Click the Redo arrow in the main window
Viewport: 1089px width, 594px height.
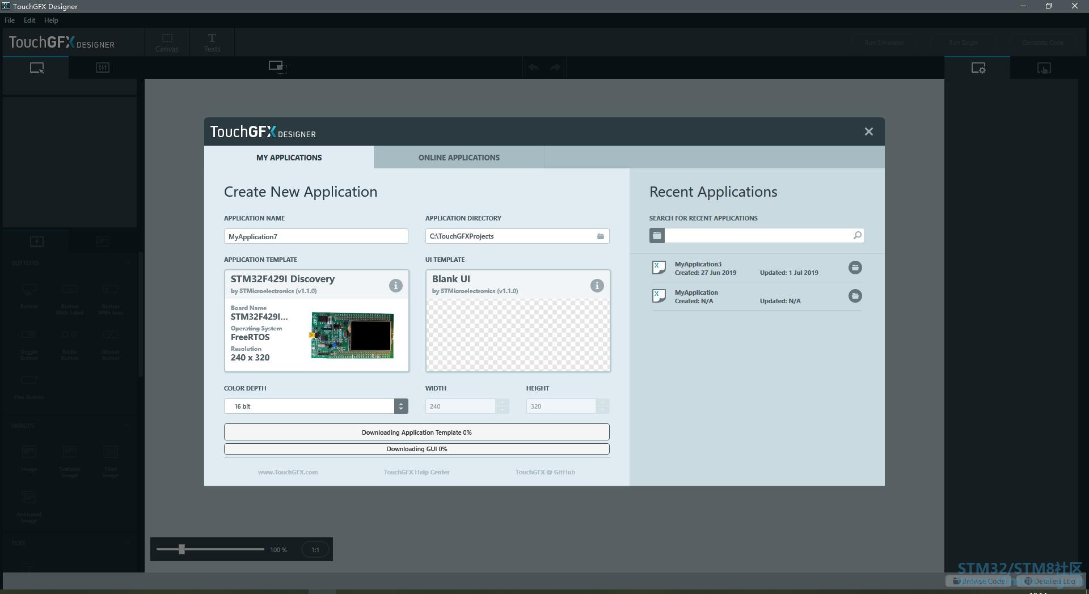(x=555, y=67)
